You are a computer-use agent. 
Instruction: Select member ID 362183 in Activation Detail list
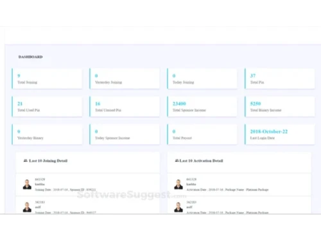191,202
